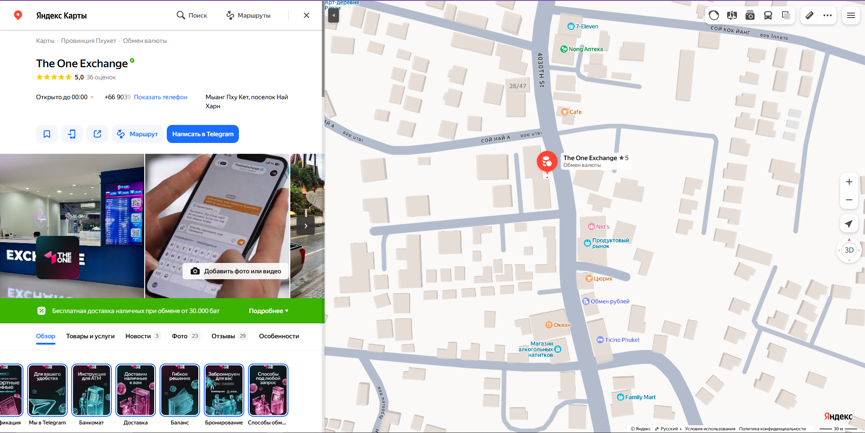The width and height of the screenshot is (865, 433).
Task: Collapse the side panel with arrow button
Action: [334, 16]
